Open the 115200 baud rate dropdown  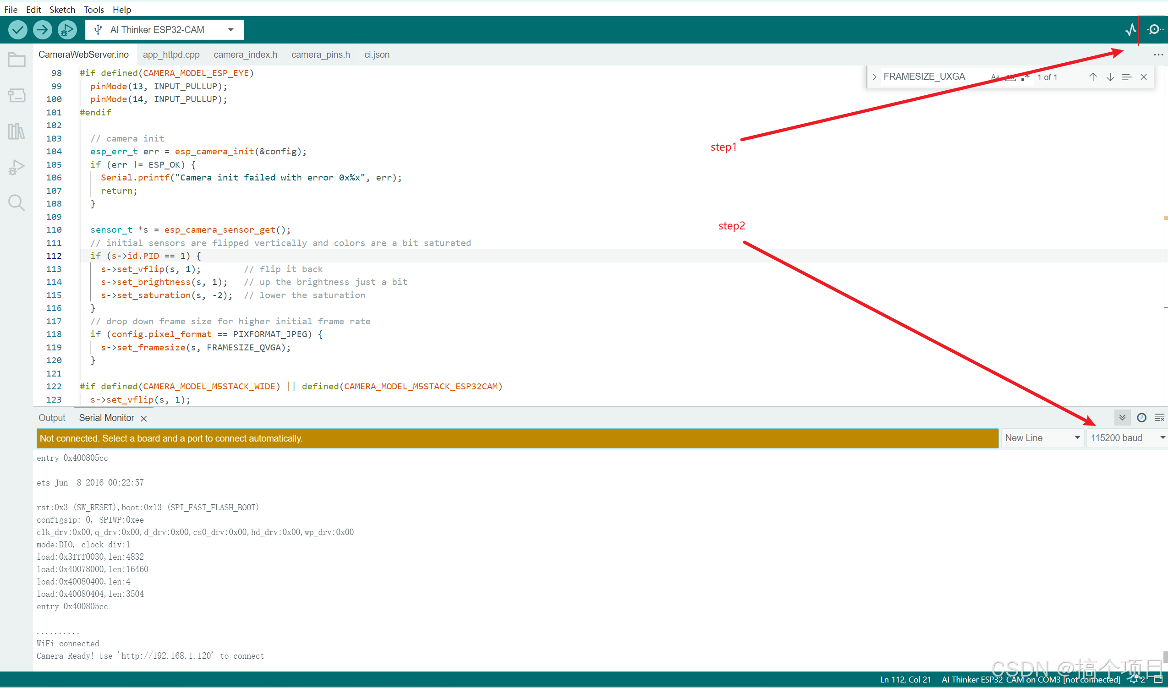(x=1126, y=438)
